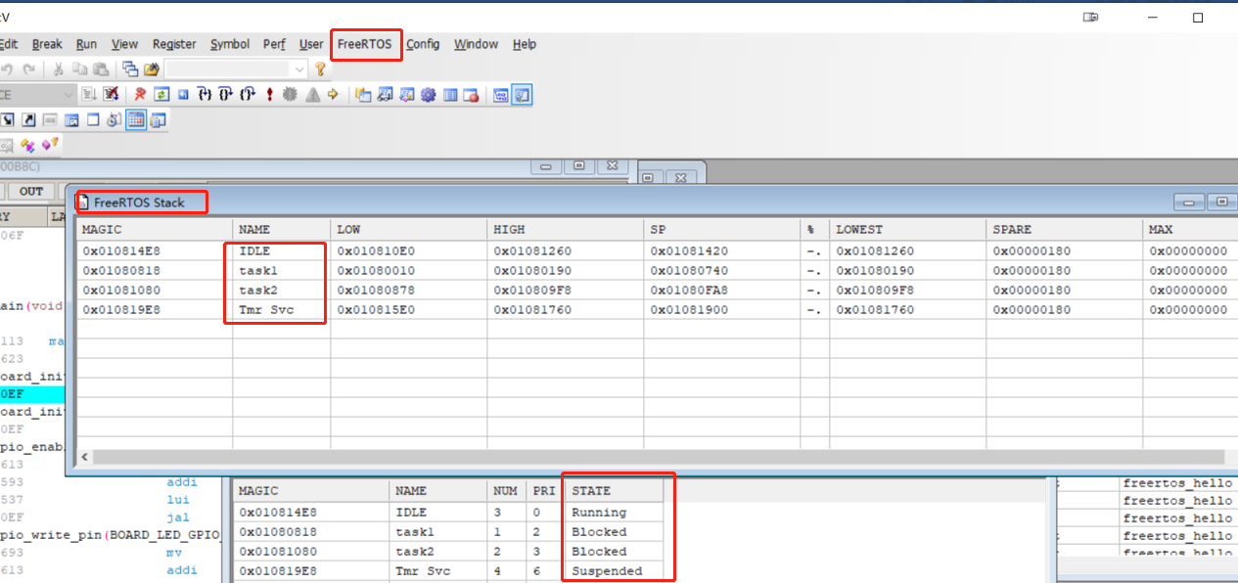The height and width of the screenshot is (583, 1238).
Task: Click the cascading windows icon
Action: [x=130, y=68]
